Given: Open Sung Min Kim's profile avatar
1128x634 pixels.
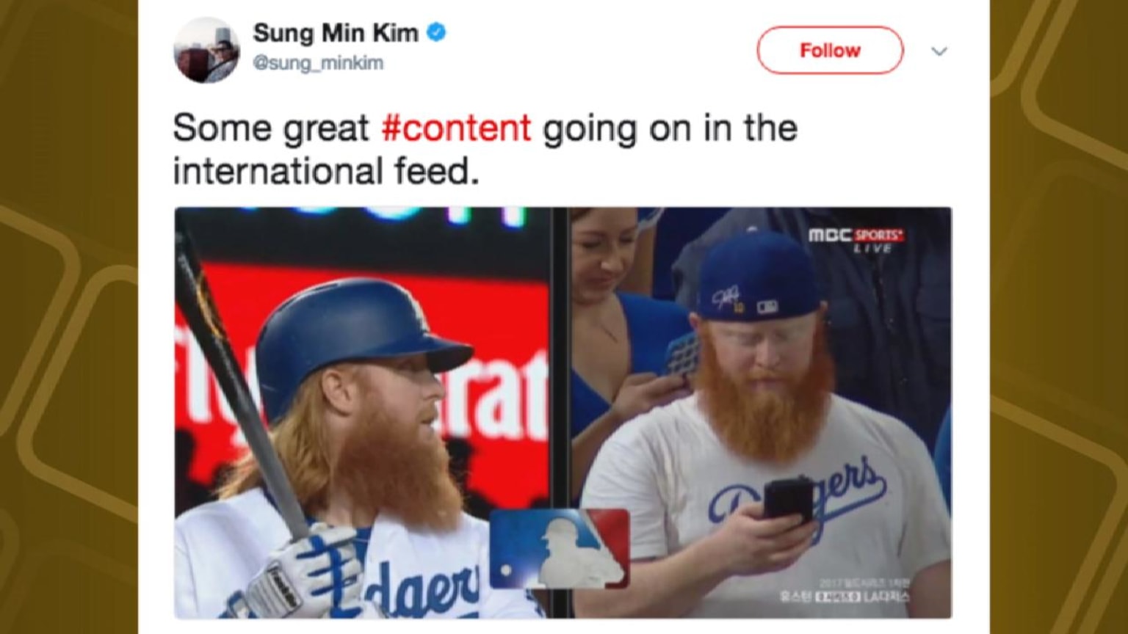Looking at the screenshot, I should (206, 50).
